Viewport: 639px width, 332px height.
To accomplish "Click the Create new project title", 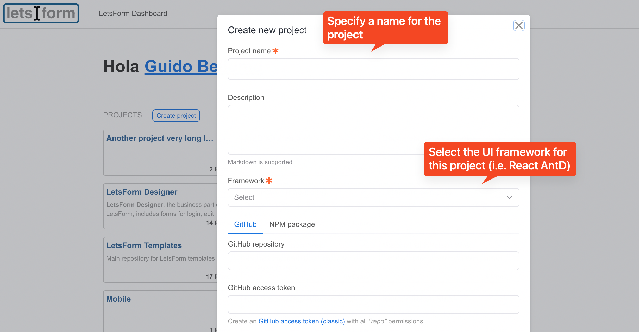I will (x=267, y=30).
